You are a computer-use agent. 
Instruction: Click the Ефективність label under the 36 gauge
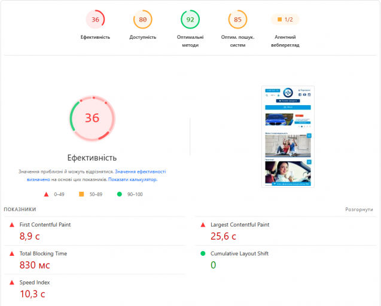pos(95,37)
